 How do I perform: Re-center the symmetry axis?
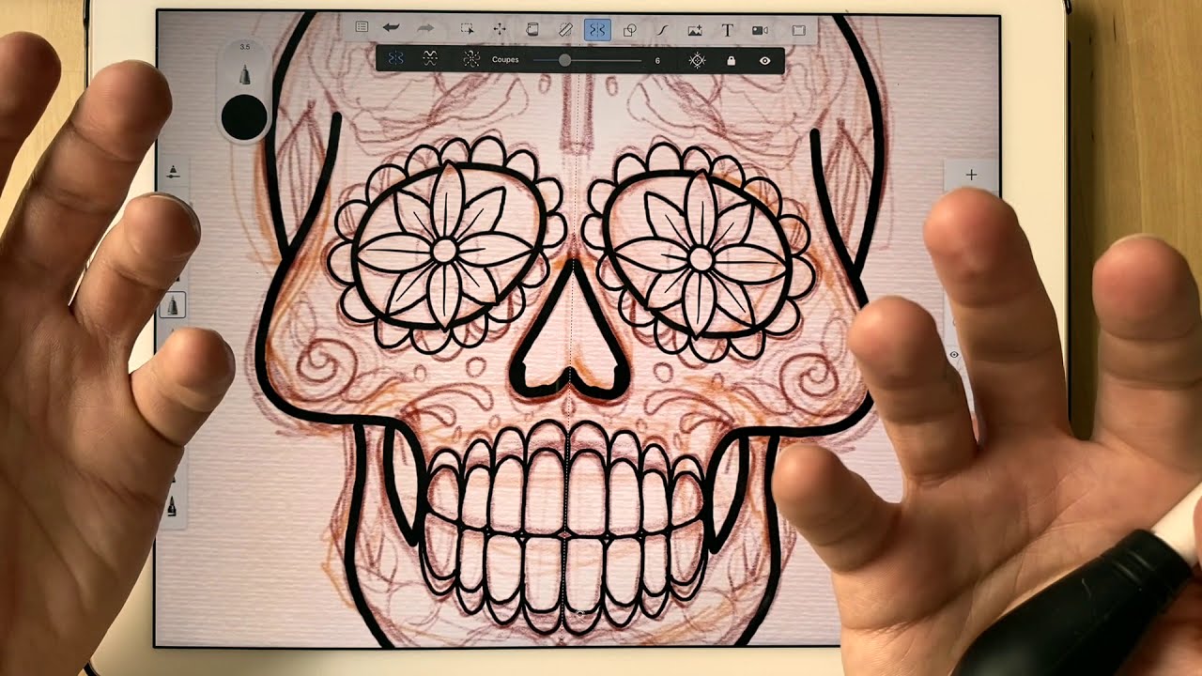click(x=697, y=60)
